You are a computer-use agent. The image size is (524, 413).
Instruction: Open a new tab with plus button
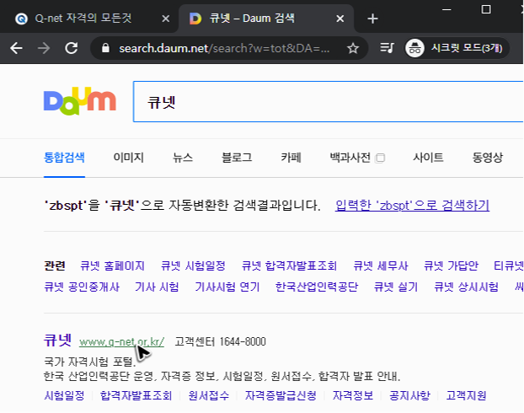[372, 19]
